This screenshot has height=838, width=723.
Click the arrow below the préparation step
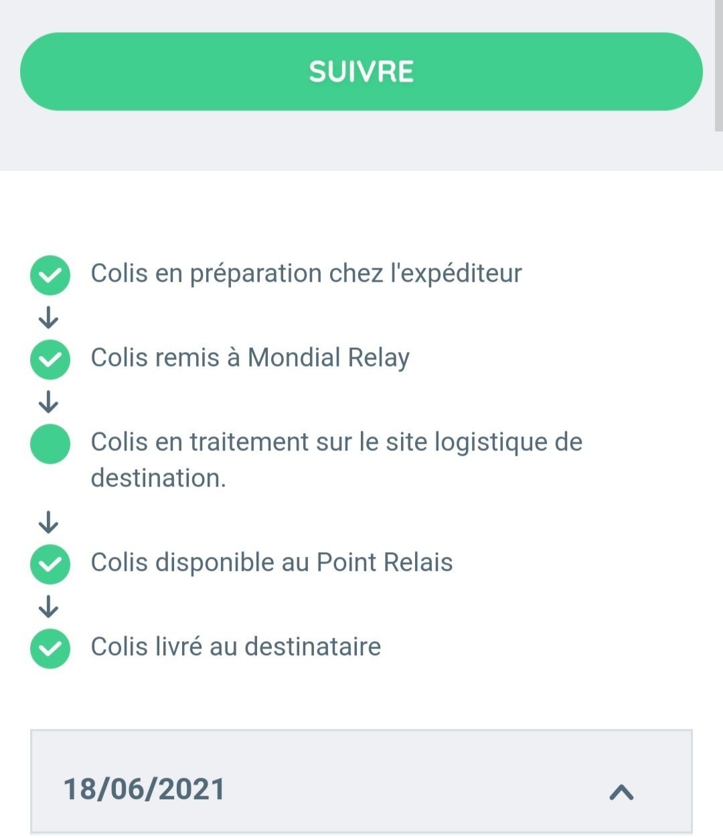pyautogui.click(x=48, y=318)
